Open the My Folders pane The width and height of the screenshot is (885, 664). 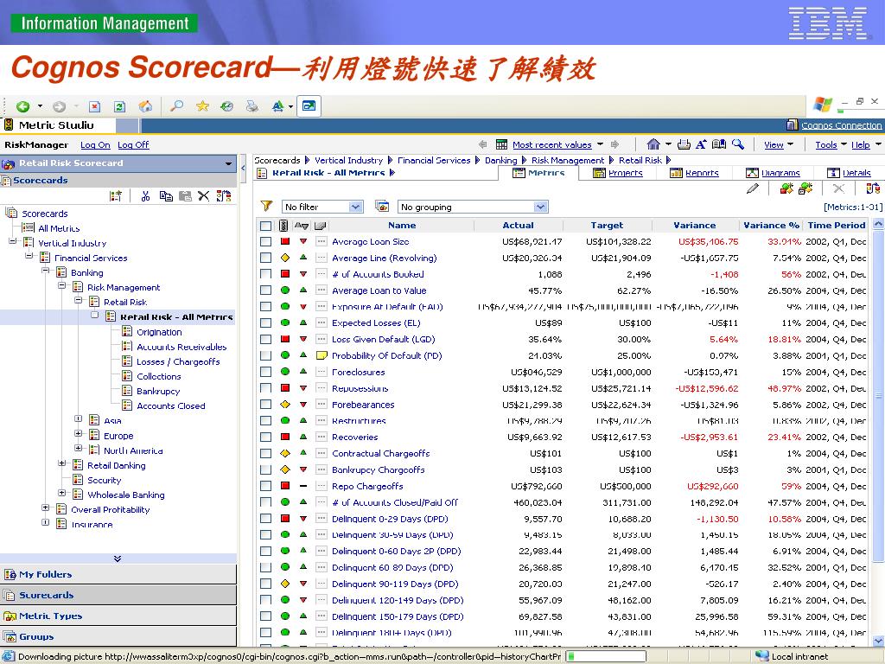pyautogui.click(x=118, y=574)
